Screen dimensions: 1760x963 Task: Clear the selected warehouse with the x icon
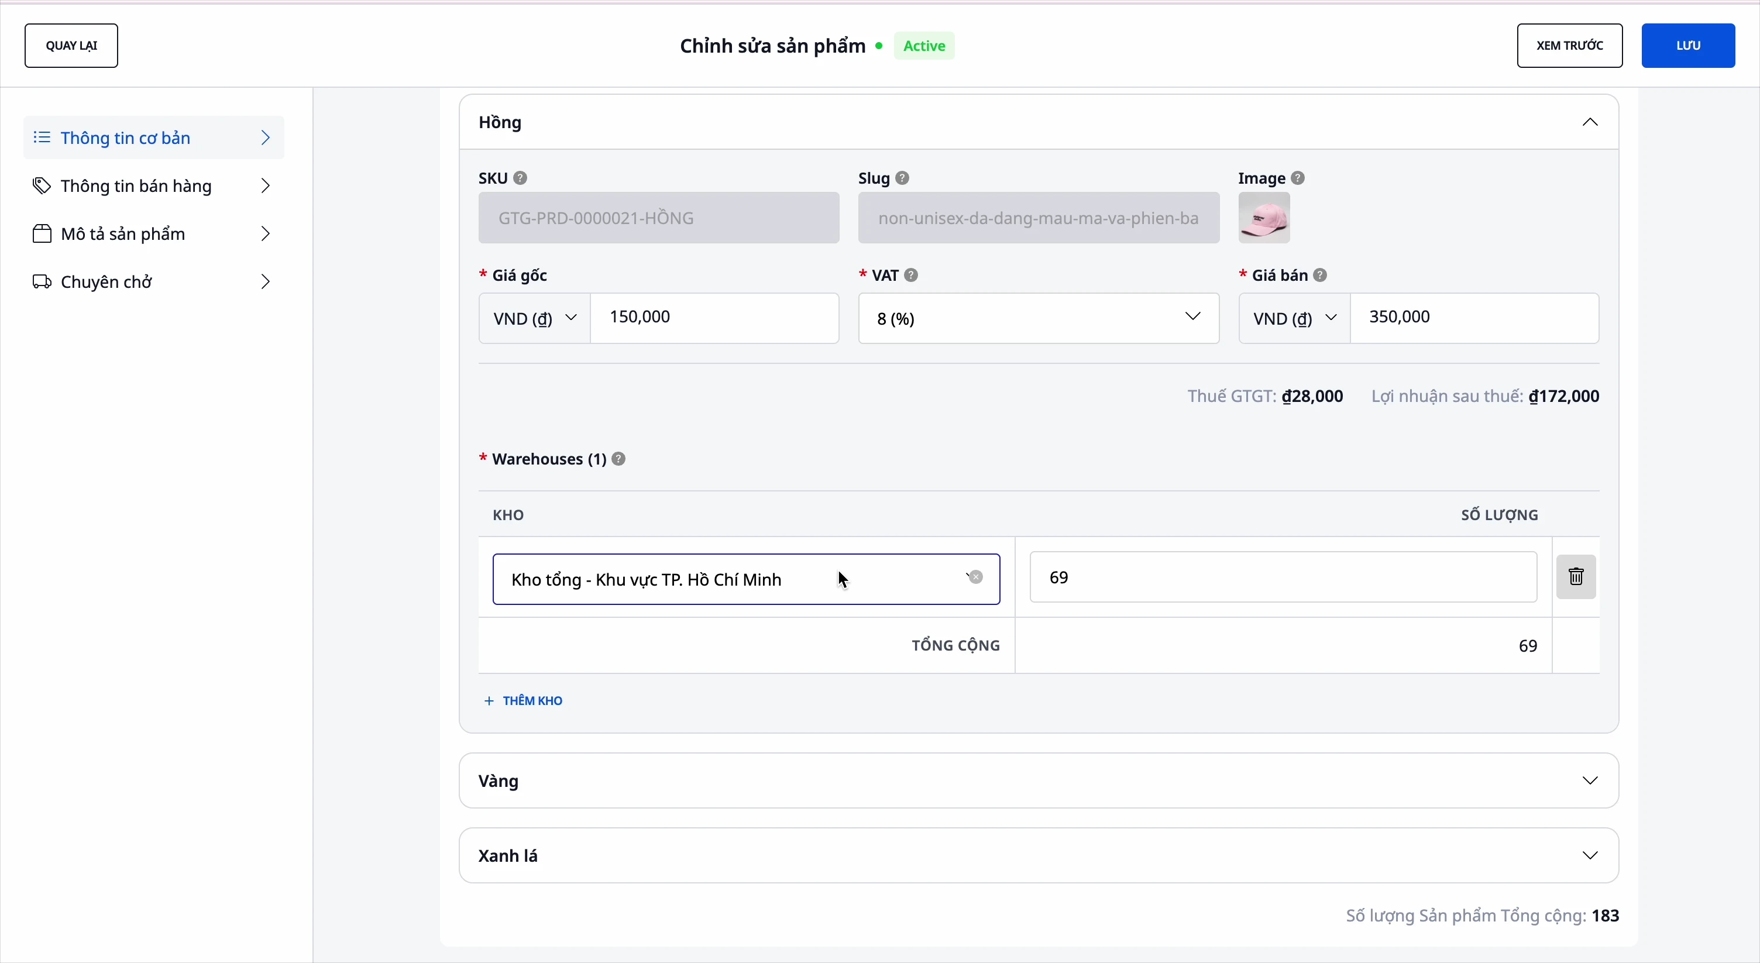pyautogui.click(x=977, y=578)
